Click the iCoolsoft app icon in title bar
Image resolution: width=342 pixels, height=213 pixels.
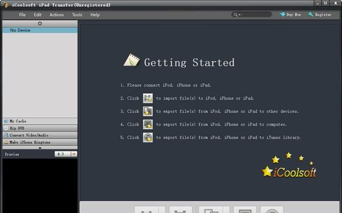click(6, 5)
